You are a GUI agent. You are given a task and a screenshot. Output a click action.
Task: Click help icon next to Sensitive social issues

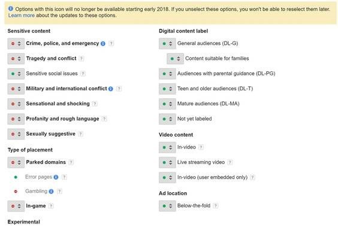click(x=83, y=74)
